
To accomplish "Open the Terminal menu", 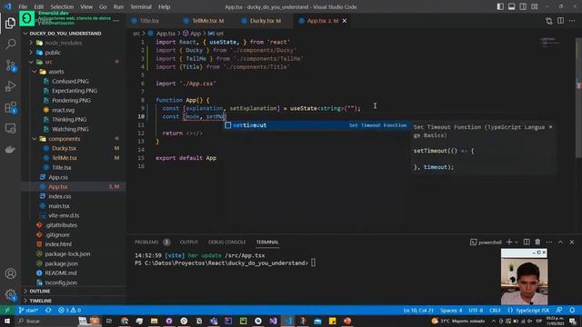I will (141, 6).
